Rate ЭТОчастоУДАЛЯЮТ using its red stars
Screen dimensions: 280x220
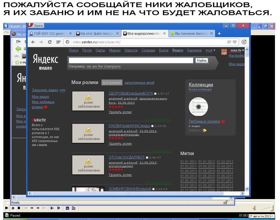point(116,170)
